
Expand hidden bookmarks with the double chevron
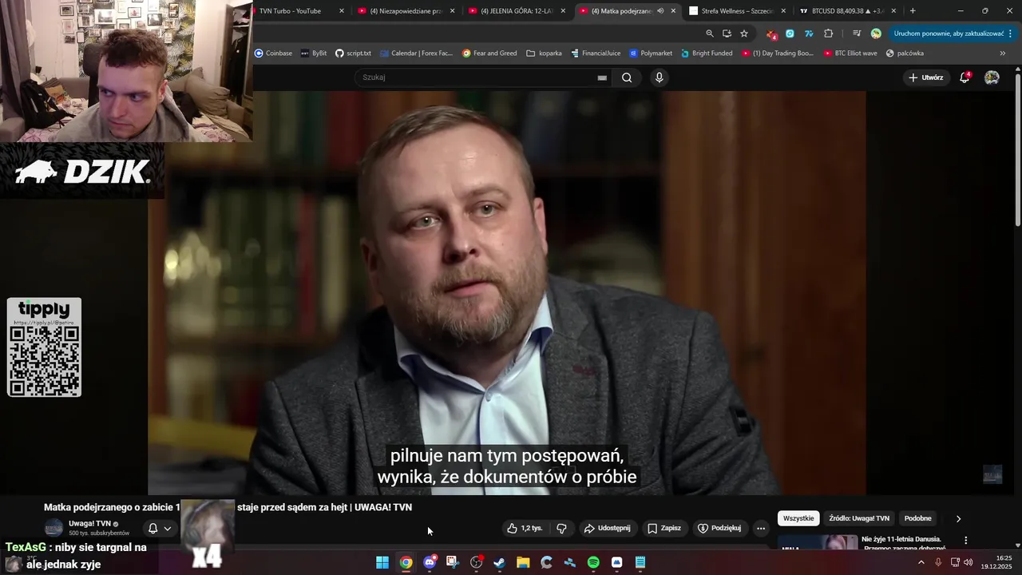pyautogui.click(x=1003, y=54)
